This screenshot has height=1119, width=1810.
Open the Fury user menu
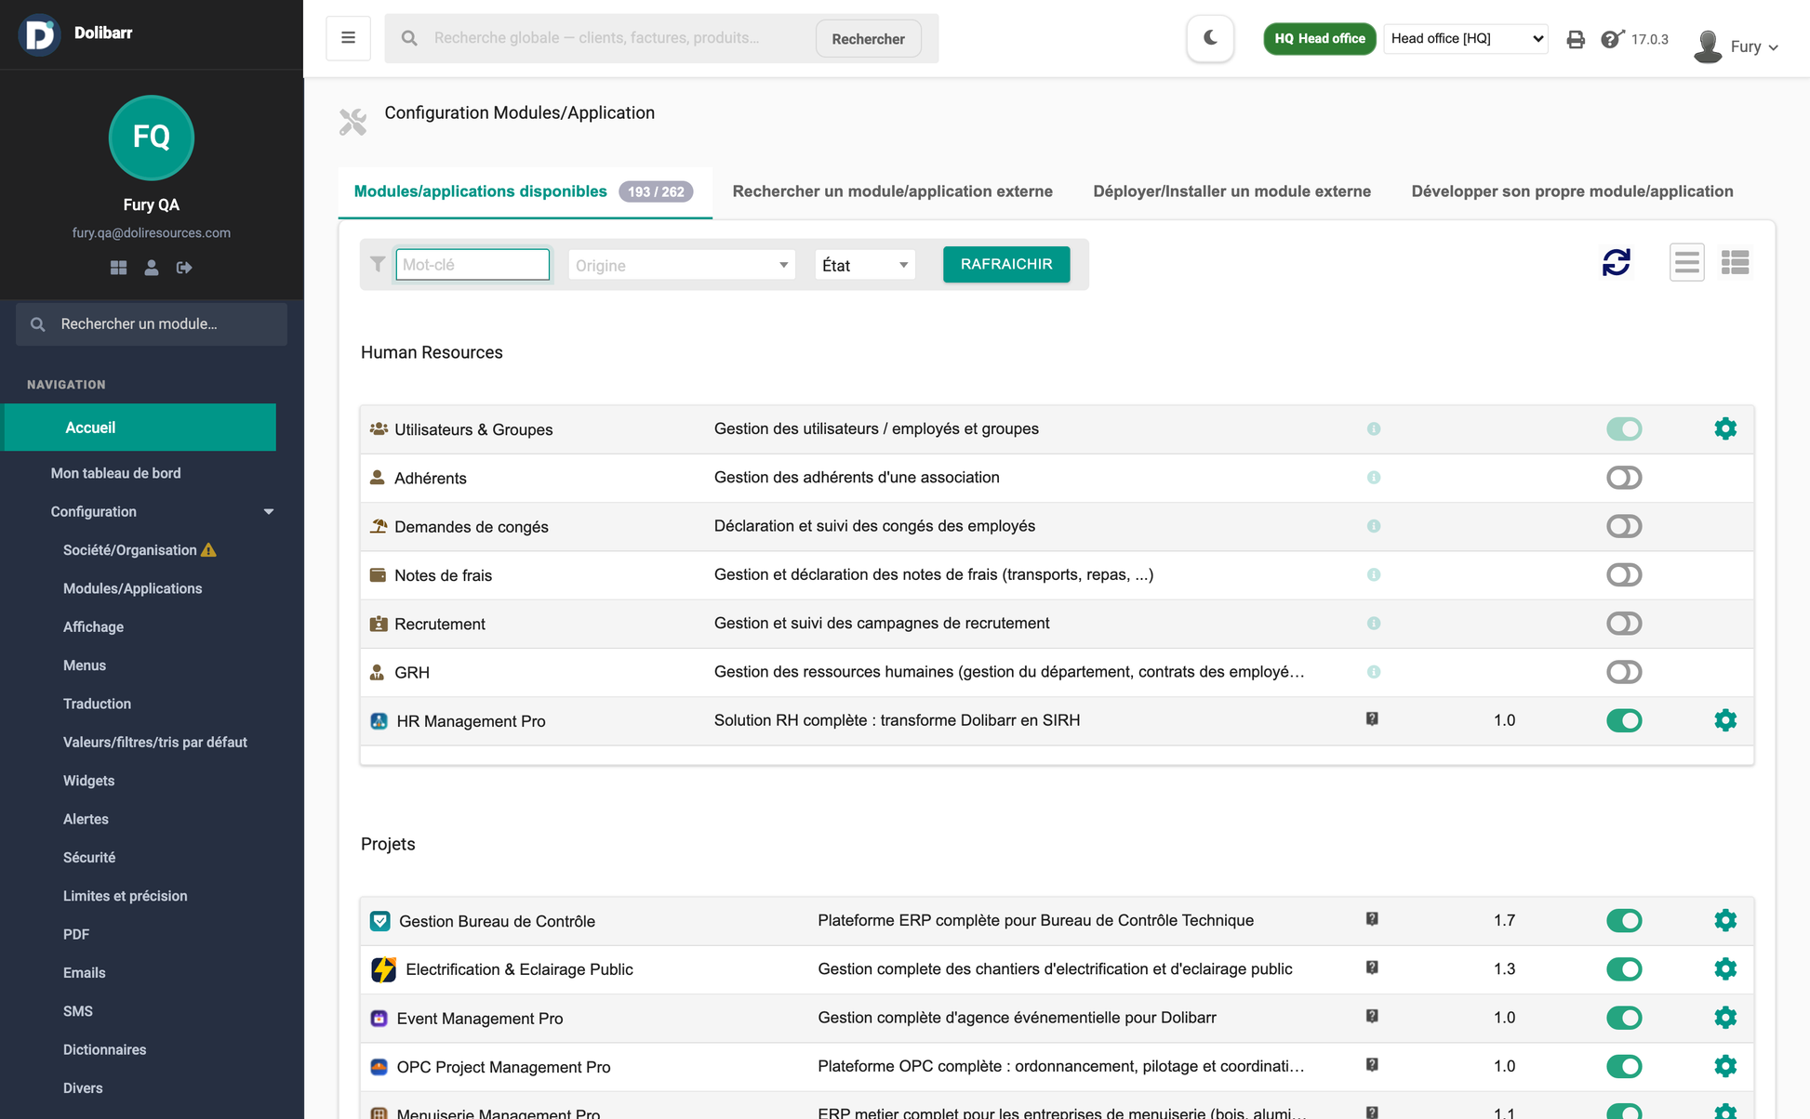(1737, 46)
